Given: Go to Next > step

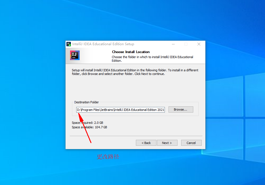Looking at the screenshot, I should pos(167,143).
